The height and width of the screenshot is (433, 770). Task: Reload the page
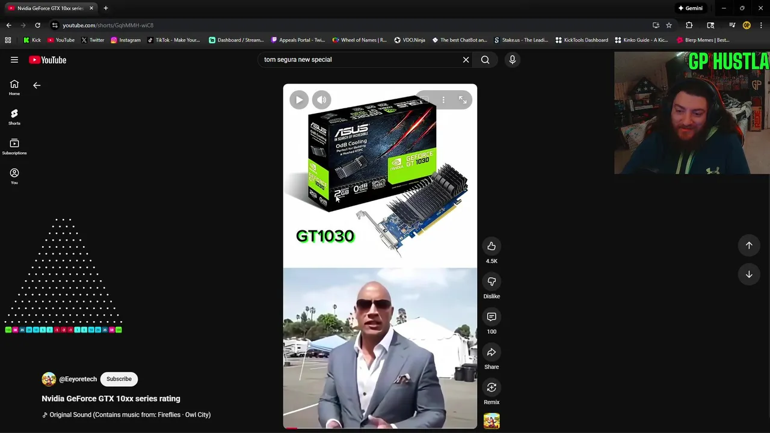pos(37,25)
